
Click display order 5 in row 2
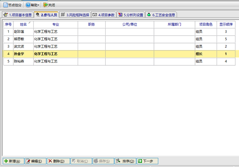226,39
